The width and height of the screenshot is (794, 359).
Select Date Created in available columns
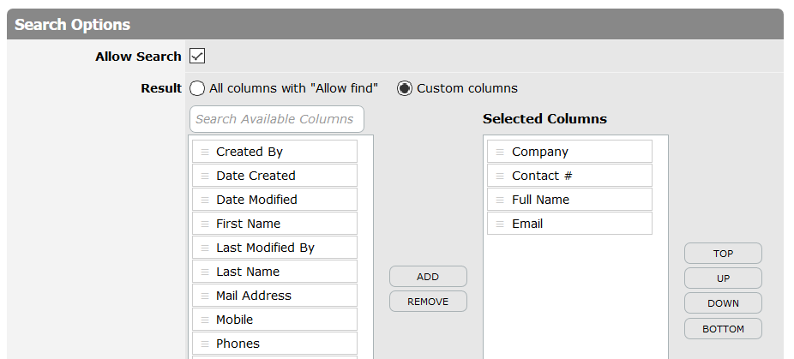tap(274, 176)
